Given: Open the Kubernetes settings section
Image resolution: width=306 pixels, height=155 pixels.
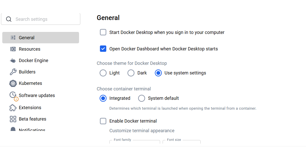Looking at the screenshot, I should [x=41, y=83].
